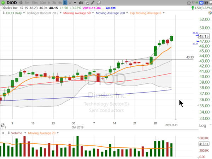This screenshot has height=159, width=212.
Task: Click the boxed 413.1K volume value
Action: (204, 144)
